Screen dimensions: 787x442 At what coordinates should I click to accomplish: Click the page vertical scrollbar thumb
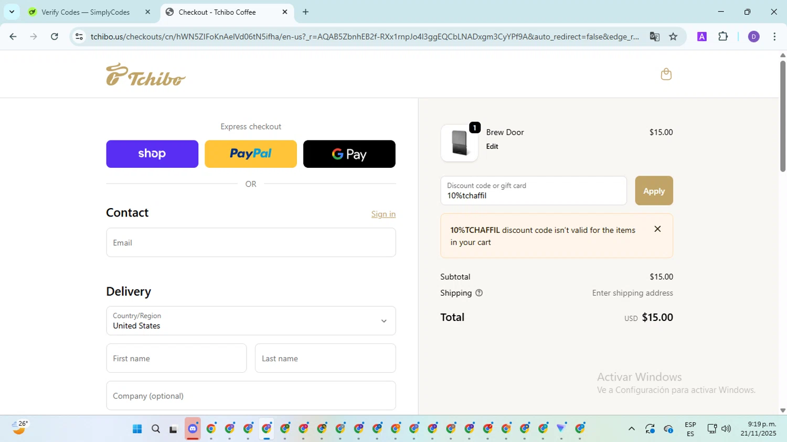coord(782,116)
